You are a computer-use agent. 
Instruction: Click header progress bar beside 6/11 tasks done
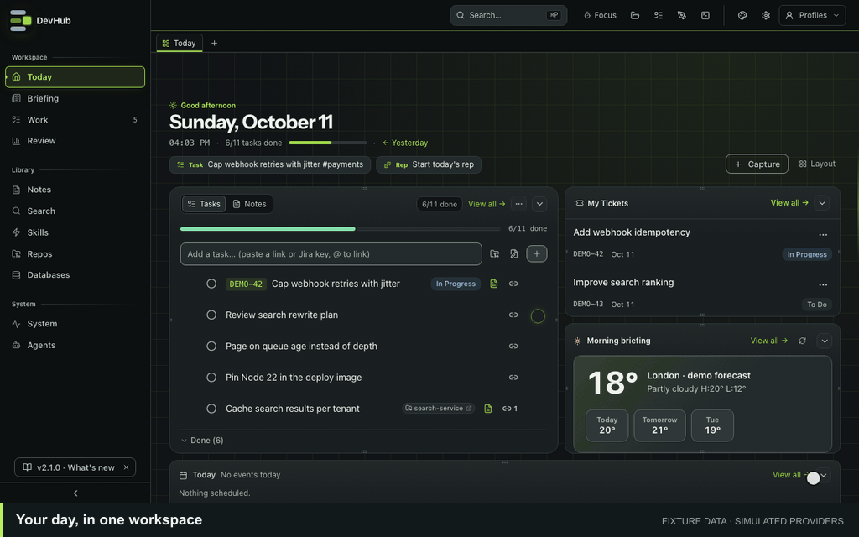328,143
